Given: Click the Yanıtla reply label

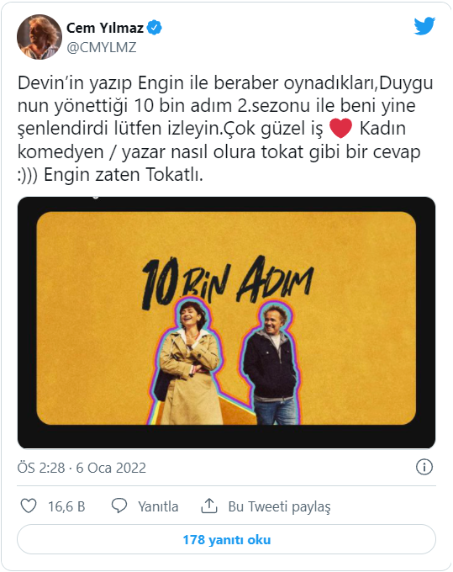Looking at the screenshot, I should click(158, 506).
